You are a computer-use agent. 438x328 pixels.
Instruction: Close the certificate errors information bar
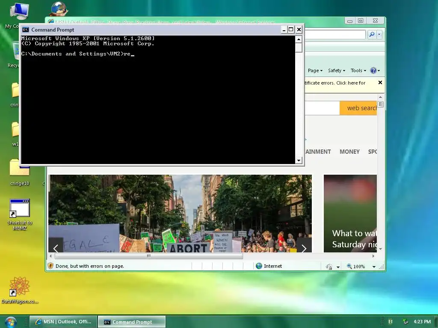click(380, 82)
